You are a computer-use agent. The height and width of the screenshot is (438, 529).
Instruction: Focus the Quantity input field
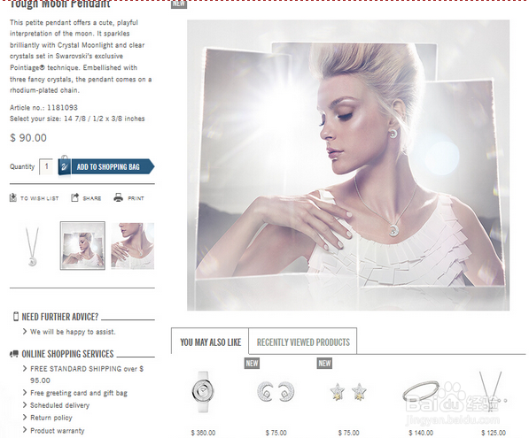tap(46, 166)
